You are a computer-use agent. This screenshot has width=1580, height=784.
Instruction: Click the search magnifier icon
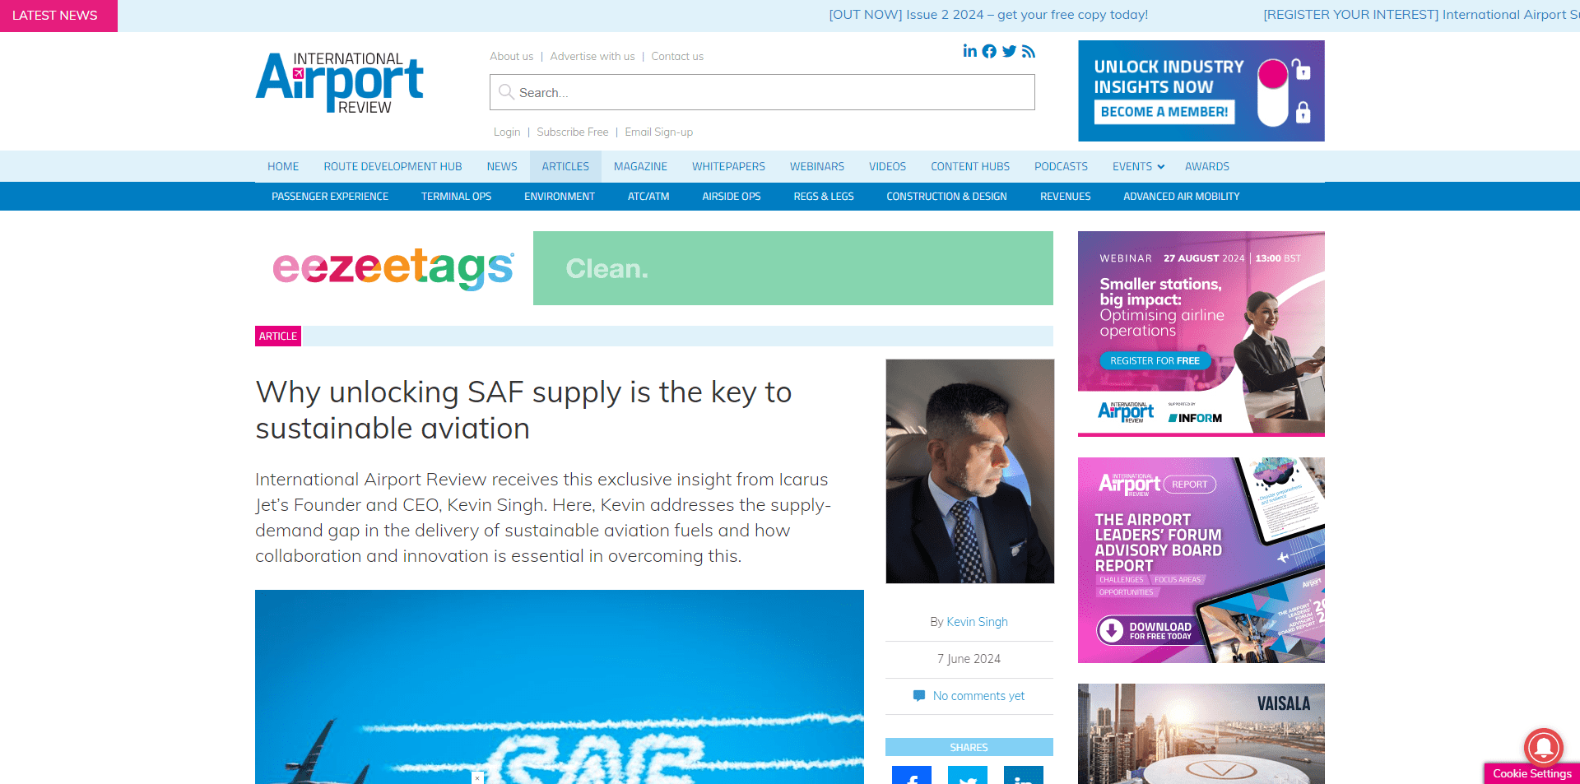(506, 92)
